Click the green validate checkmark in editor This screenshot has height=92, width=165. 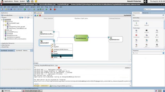pos(38,15)
